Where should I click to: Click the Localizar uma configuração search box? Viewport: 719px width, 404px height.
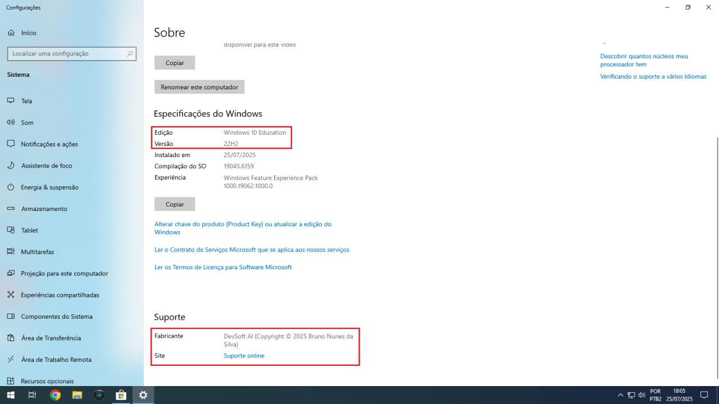coord(67,54)
